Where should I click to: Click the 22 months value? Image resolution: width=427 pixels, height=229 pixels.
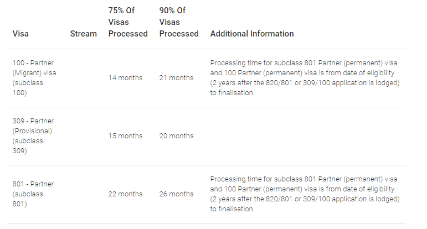125,194
